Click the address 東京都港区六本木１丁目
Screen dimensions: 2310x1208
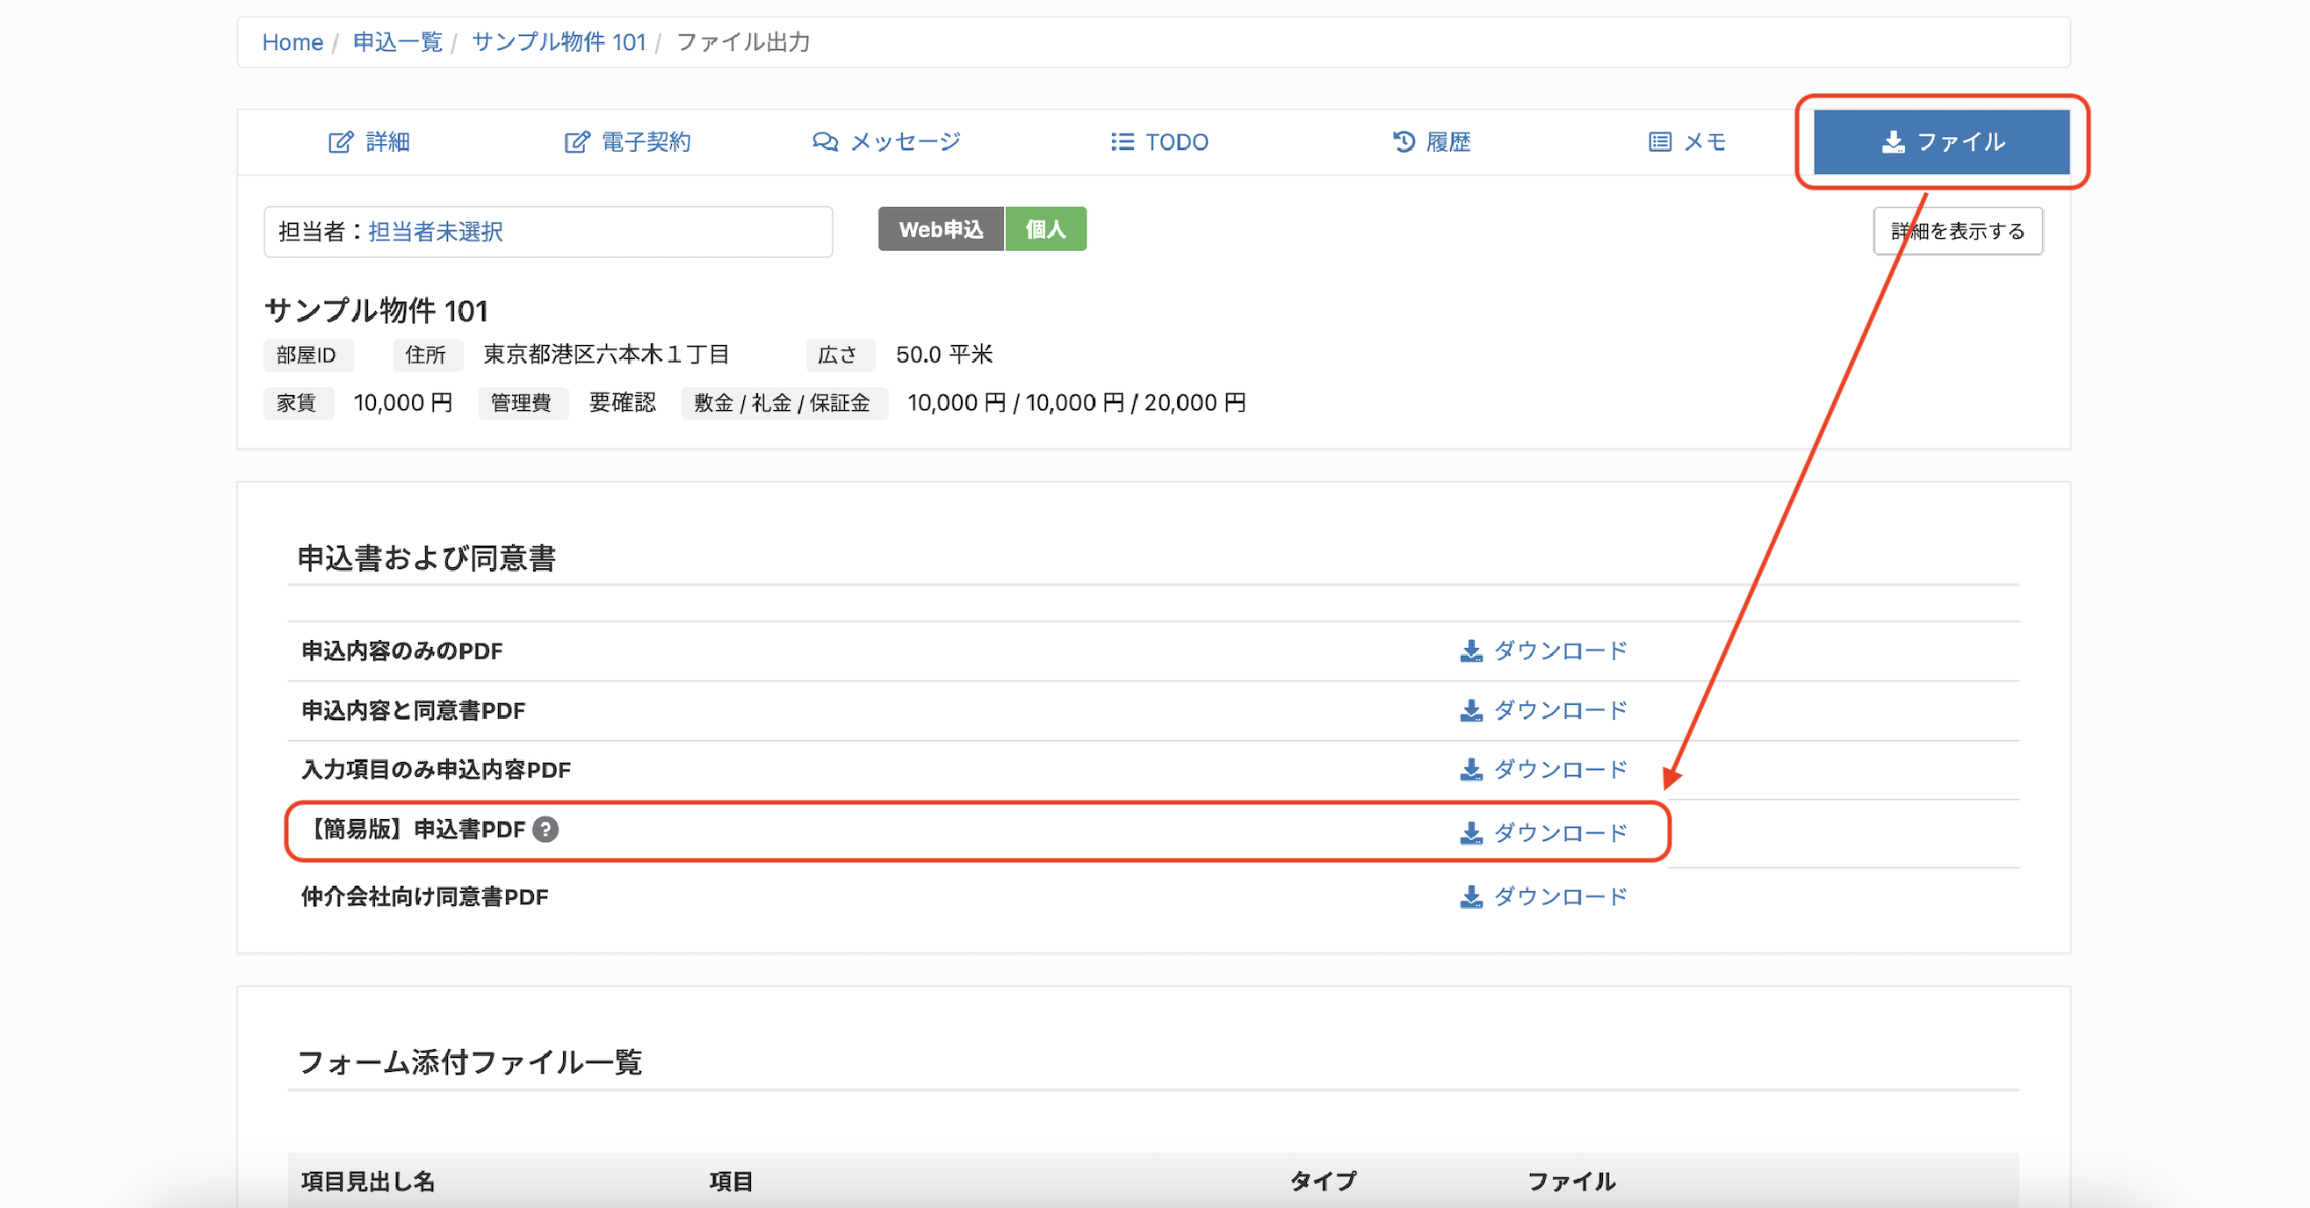pyautogui.click(x=607, y=355)
